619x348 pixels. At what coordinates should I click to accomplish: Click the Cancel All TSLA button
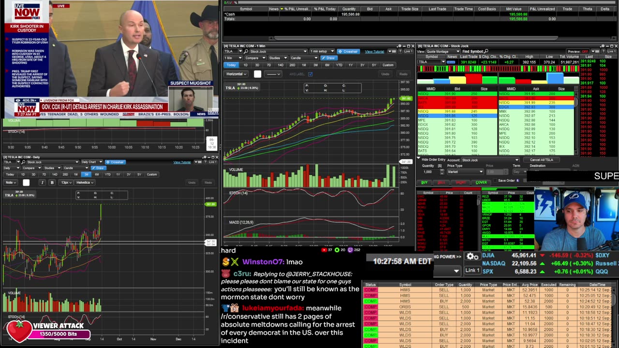(x=541, y=160)
